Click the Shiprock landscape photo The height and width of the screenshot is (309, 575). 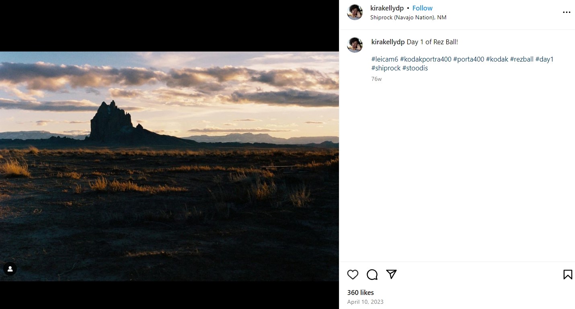click(x=169, y=161)
